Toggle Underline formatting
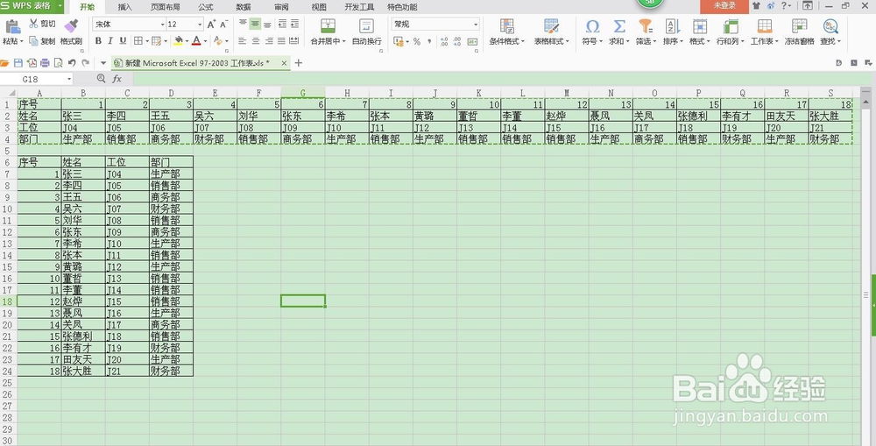 coord(123,41)
